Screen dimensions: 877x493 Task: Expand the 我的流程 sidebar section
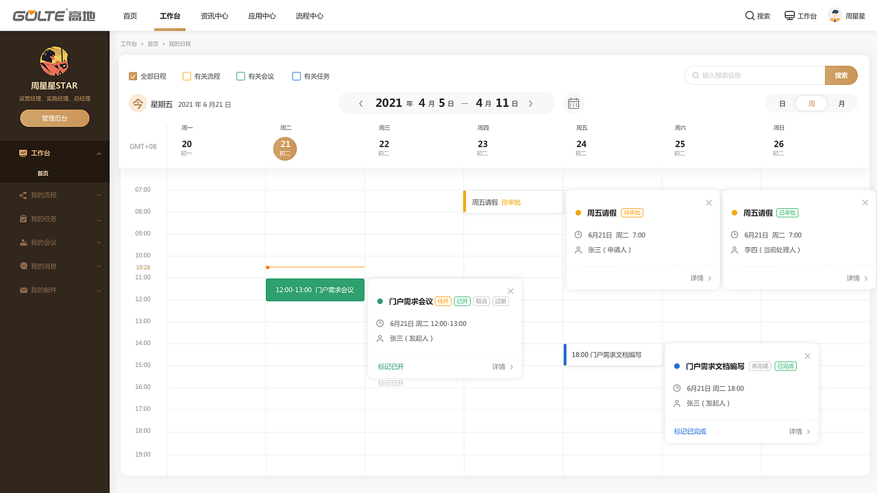coord(99,196)
